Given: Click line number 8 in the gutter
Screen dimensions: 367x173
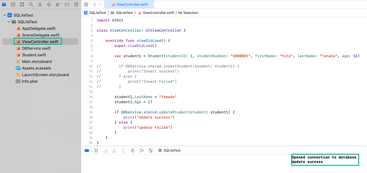Looking at the screenshot, I should [x=91, y=56].
